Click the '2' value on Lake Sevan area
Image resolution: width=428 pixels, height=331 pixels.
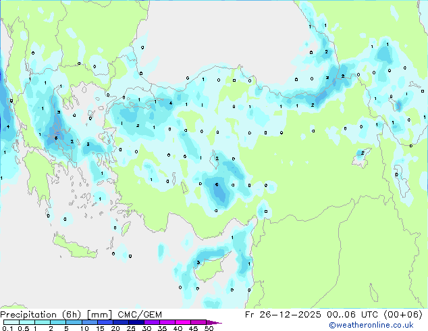tap(363, 153)
